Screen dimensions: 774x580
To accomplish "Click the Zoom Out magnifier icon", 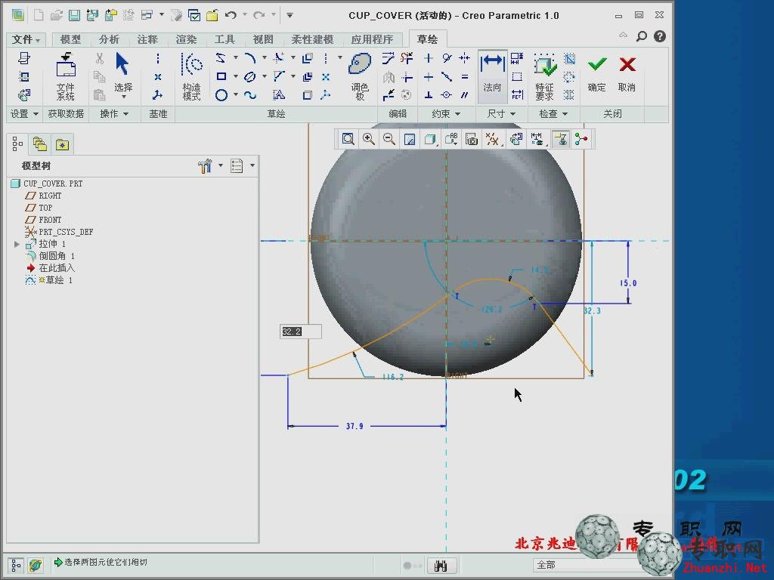I will 389,139.
